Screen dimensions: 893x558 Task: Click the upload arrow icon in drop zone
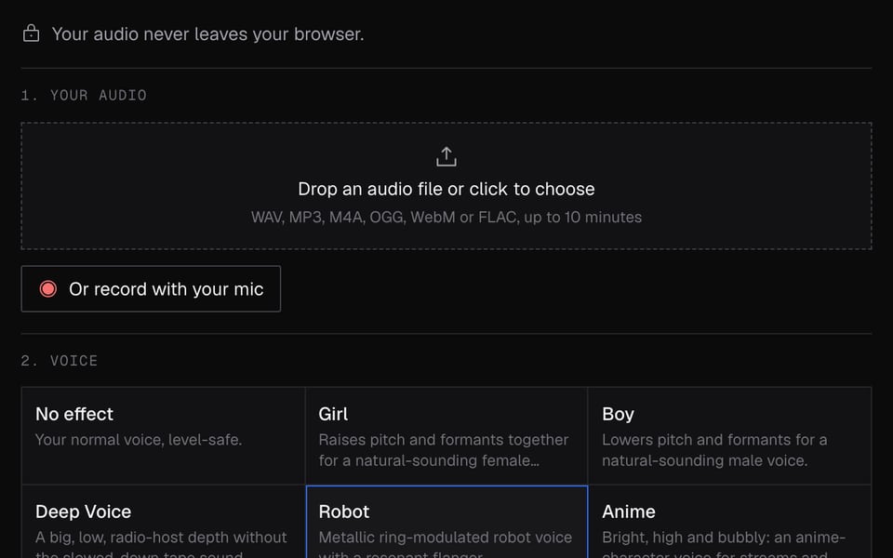[x=446, y=156]
